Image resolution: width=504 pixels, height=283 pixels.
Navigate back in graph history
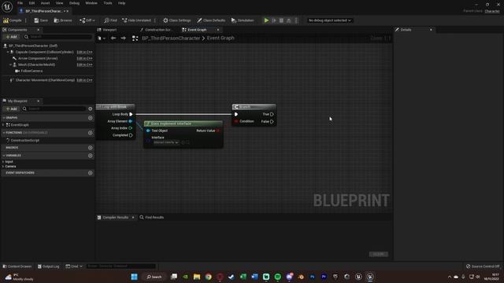coord(113,39)
